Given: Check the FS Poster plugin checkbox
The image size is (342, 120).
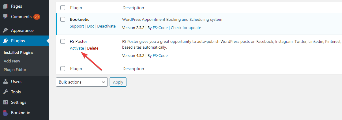Looking at the screenshot, I should (63, 41).
